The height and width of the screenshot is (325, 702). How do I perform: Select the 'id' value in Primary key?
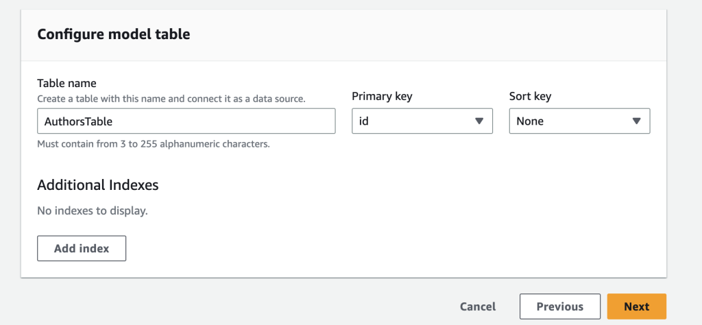pyautogui.click(x=365, y=121)
